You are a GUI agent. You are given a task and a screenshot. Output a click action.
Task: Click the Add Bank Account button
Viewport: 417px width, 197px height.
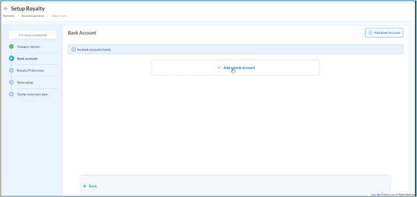(x=384, y=33)
